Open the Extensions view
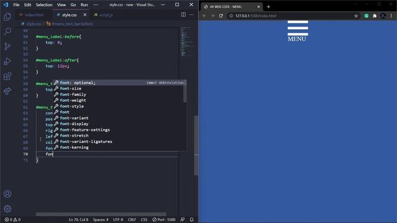The height and width of the screenshot is (223, 397). pyautogui.click(x=7, y=76)
